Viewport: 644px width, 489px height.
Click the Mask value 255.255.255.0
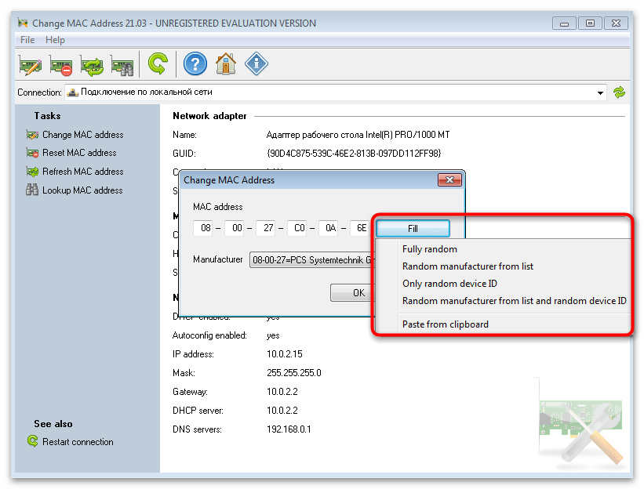(x=294, y=373)
